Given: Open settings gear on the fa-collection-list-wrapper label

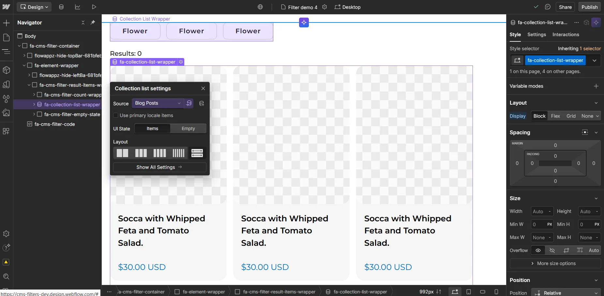Looking at the screenshot, I should pyautogui.click(x=181, y=62).
